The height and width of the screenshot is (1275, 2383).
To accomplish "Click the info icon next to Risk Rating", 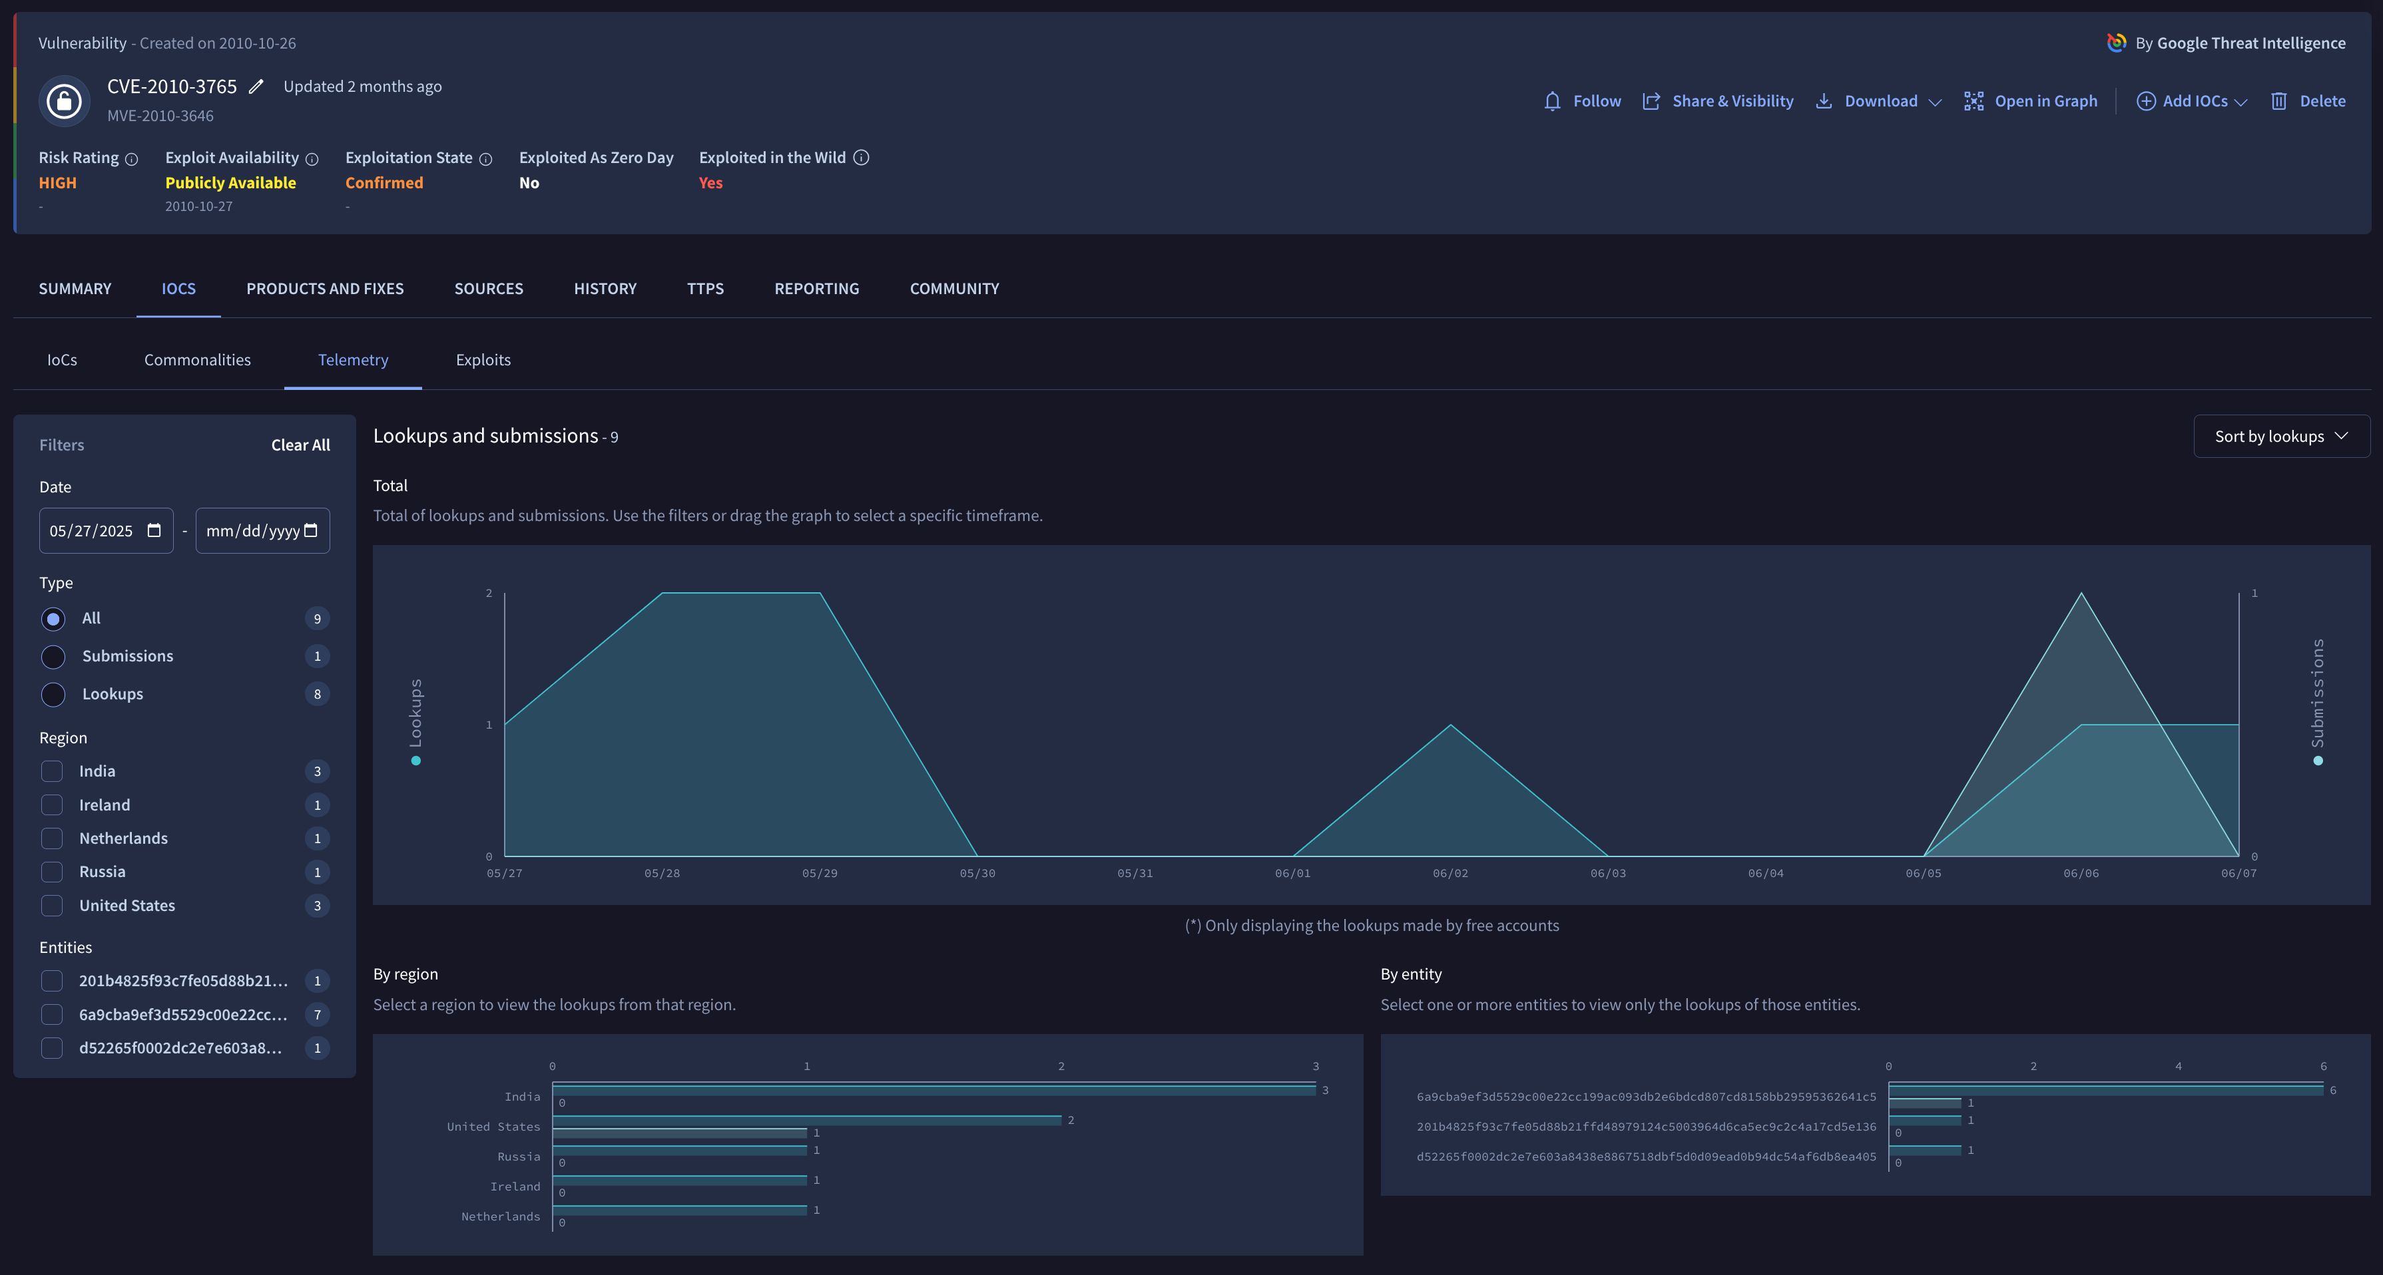I will pos(131,159).
